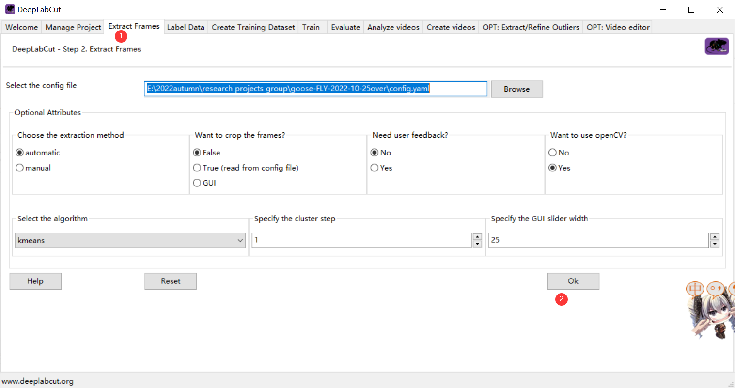Decrease the cluster step value
The width and height of the screenshot is (735, 388).
(477, 244)
